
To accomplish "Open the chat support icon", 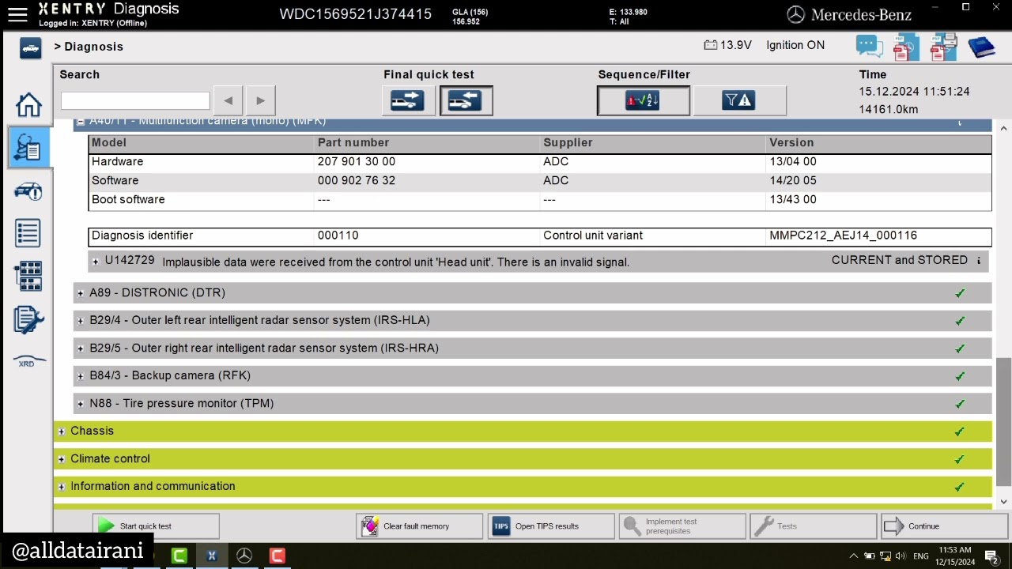I will tap(869, 46).
